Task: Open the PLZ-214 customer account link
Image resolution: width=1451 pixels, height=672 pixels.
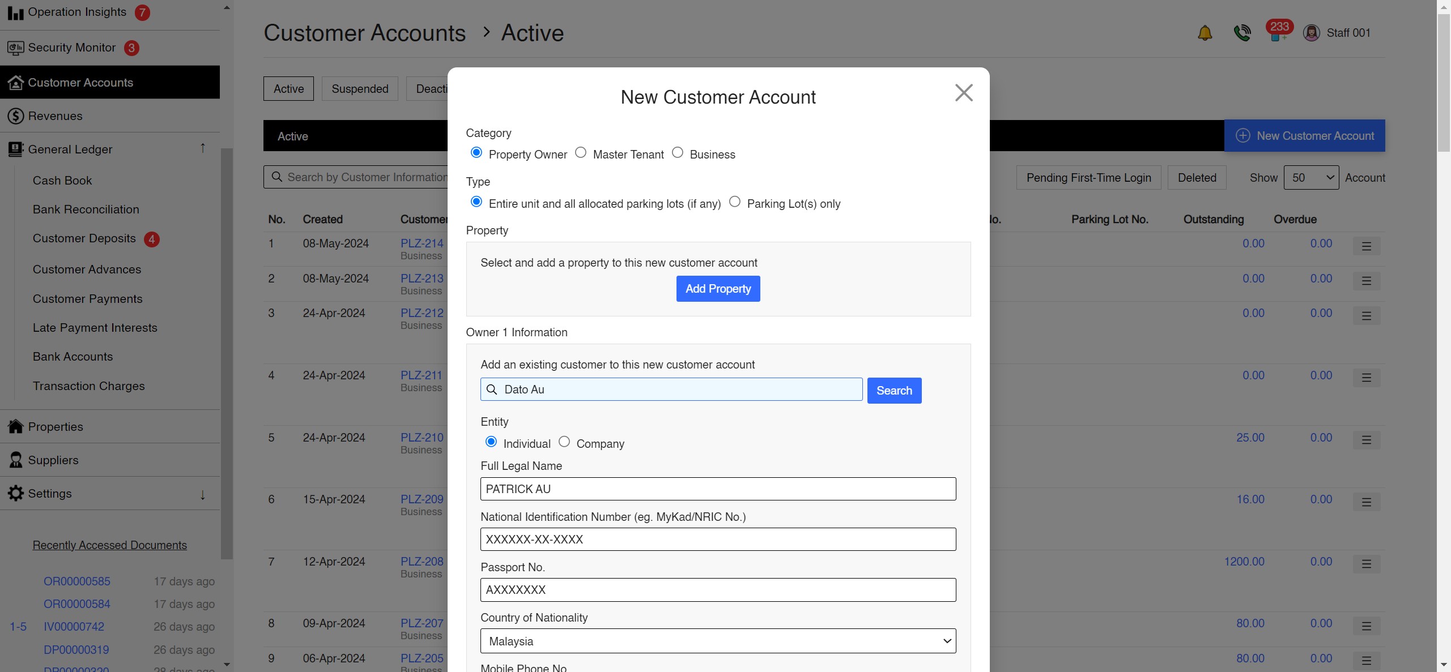Action: 422,243
